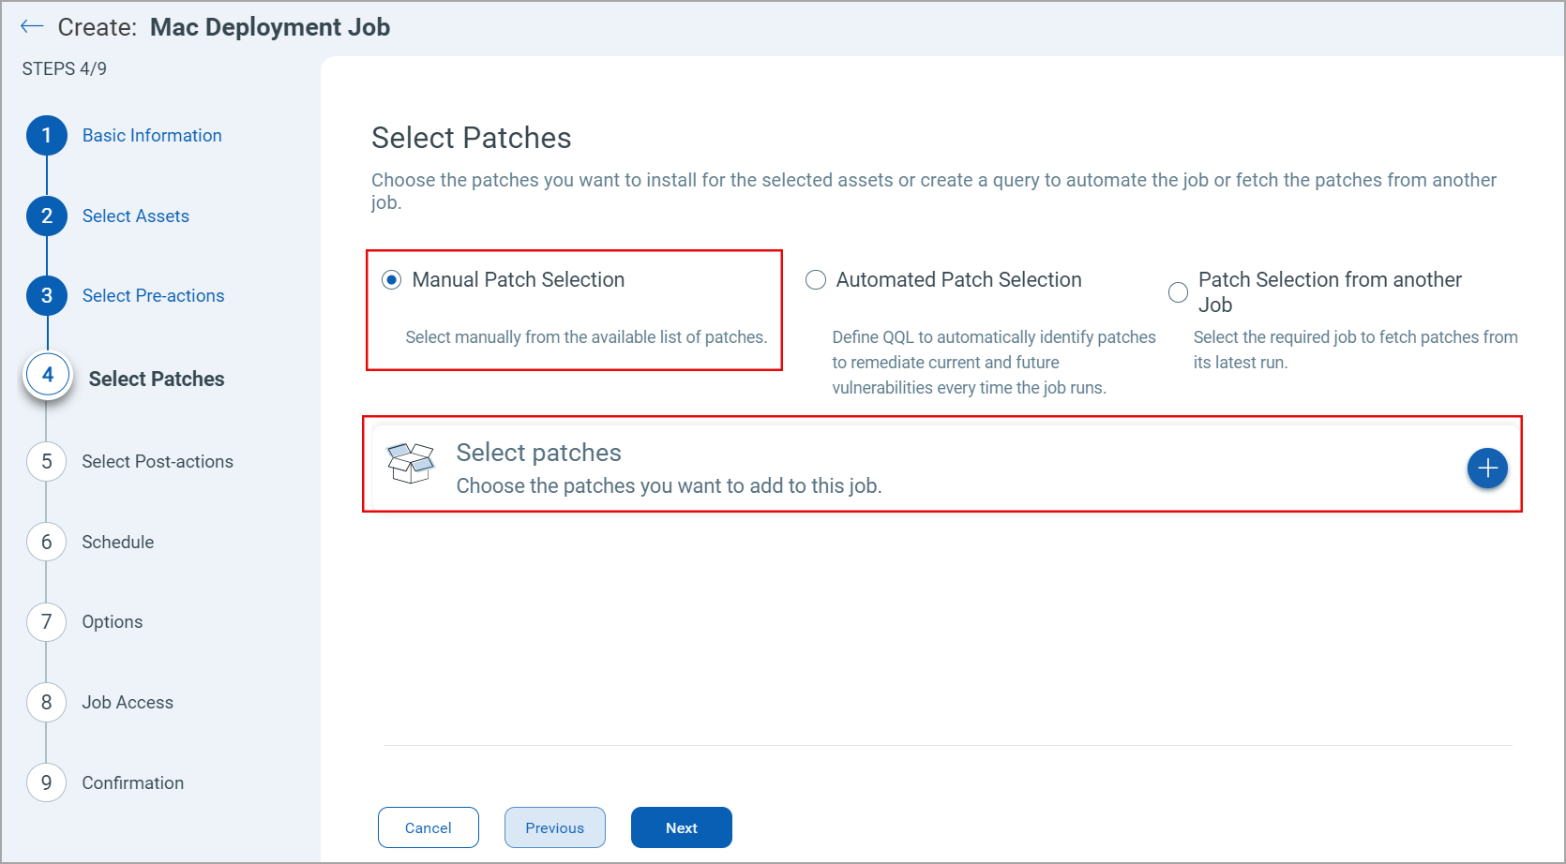1566x864 pixels.
Task: Enable Automated Patch Selection option
Action: point(815,279)
